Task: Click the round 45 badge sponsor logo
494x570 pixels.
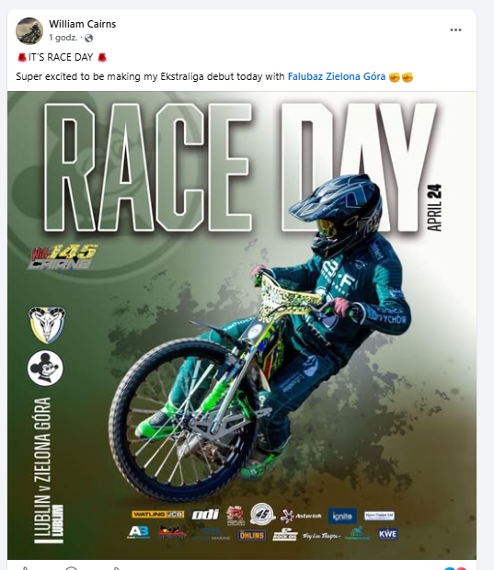Action: 262,514
